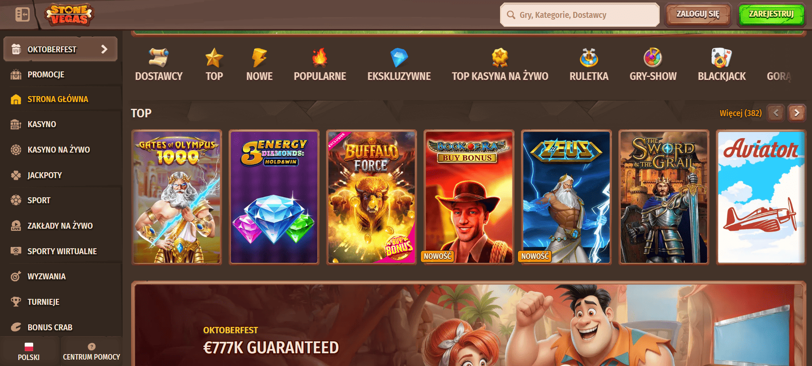
Task: Open the Nowe lightning bolt category
Action: tap(259, 65)
